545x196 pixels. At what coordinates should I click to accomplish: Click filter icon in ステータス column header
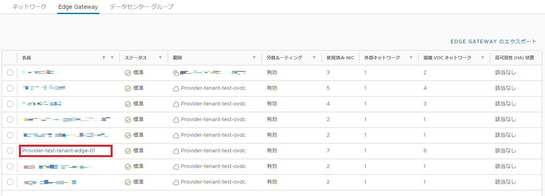click(x=160, y=58)
